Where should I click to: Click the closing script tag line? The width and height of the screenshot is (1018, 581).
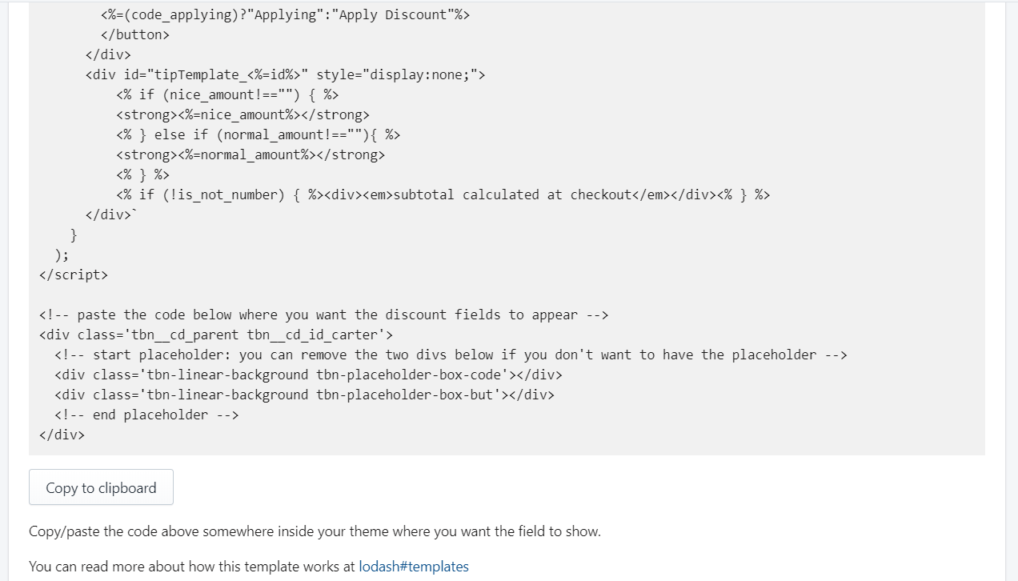73,275
